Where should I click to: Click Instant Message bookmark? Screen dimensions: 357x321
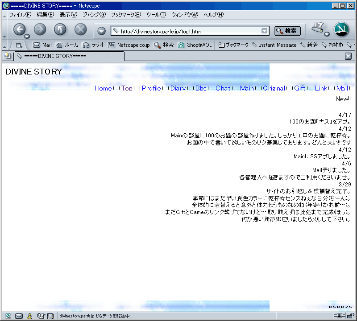(274, 45)
